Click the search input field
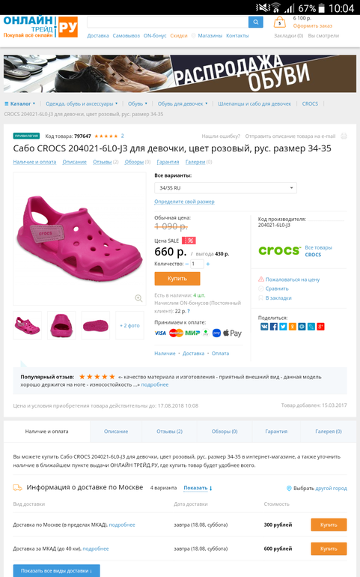Image resolution: width=360 pixels, height=577 pixels. [168, 22]
